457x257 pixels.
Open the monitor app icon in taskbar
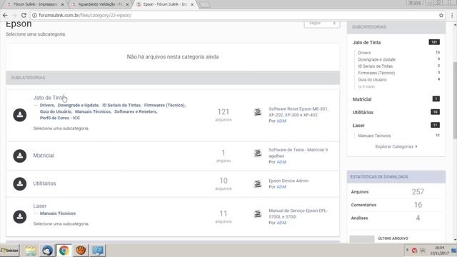click(98, 251)
